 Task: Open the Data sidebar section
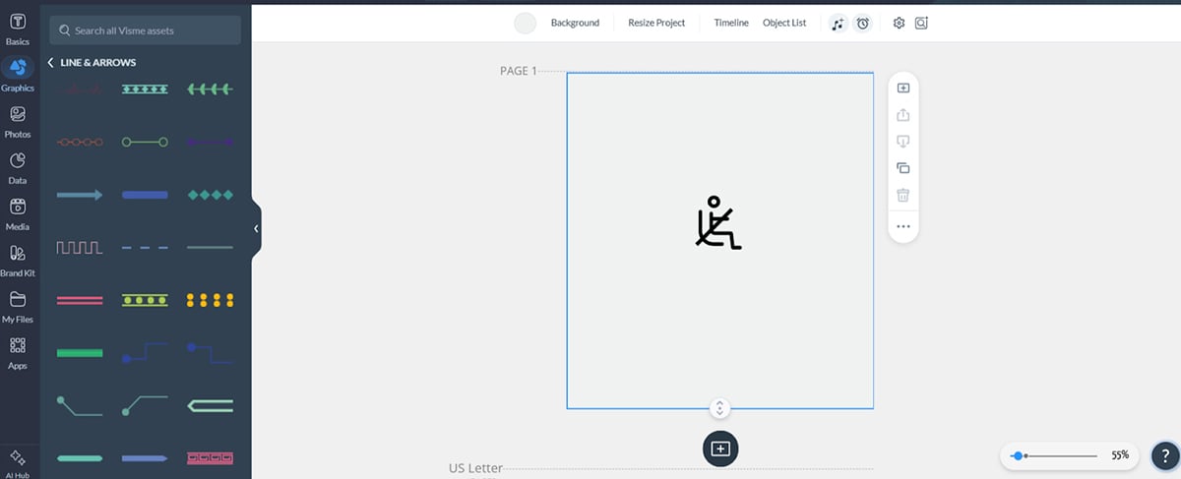(18, 166)
